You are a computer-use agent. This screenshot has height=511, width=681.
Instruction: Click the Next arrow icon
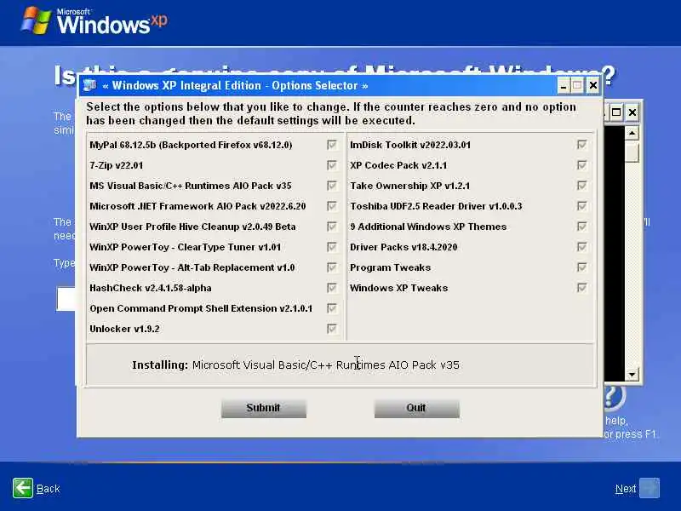click(x=650, y=488)
